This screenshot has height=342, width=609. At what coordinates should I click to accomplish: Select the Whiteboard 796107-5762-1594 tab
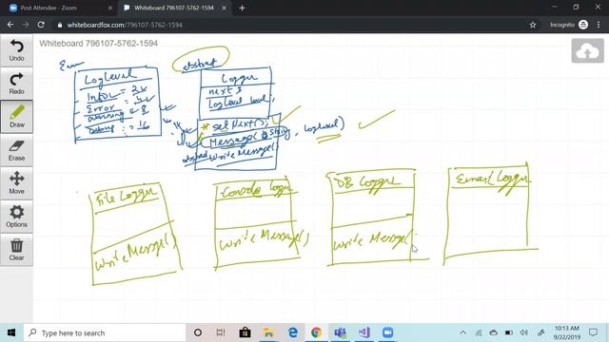173,8
